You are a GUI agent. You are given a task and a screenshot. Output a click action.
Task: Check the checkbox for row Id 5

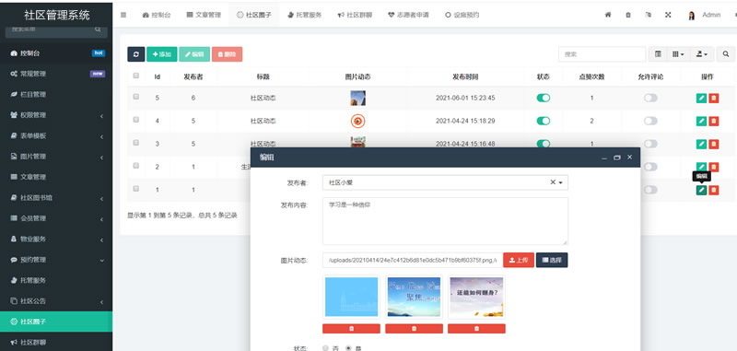[x=136, y=97]
